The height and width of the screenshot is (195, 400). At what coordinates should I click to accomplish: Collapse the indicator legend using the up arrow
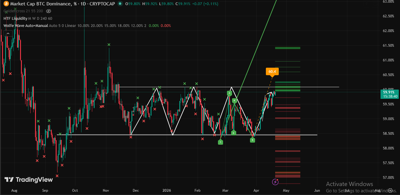(8, 33)
